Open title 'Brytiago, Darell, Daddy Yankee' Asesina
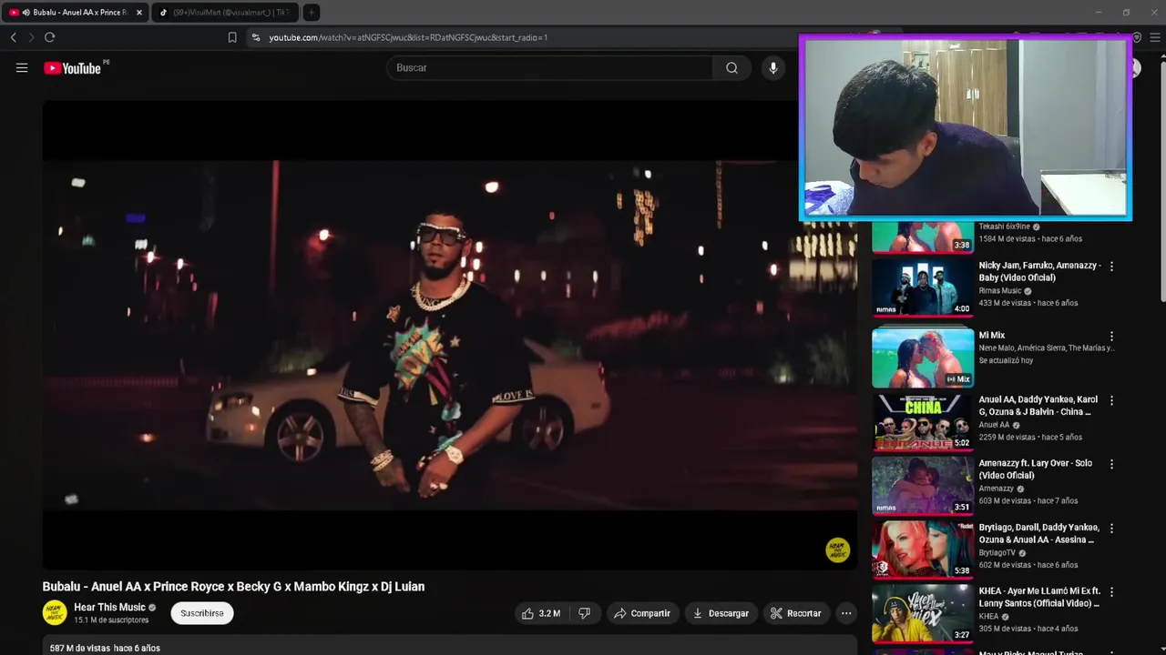 (x=1039, y=533)
